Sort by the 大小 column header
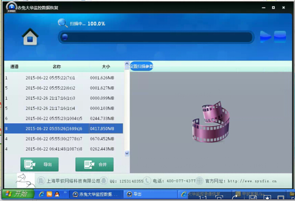Screen dimensions: 295x201 106,66
